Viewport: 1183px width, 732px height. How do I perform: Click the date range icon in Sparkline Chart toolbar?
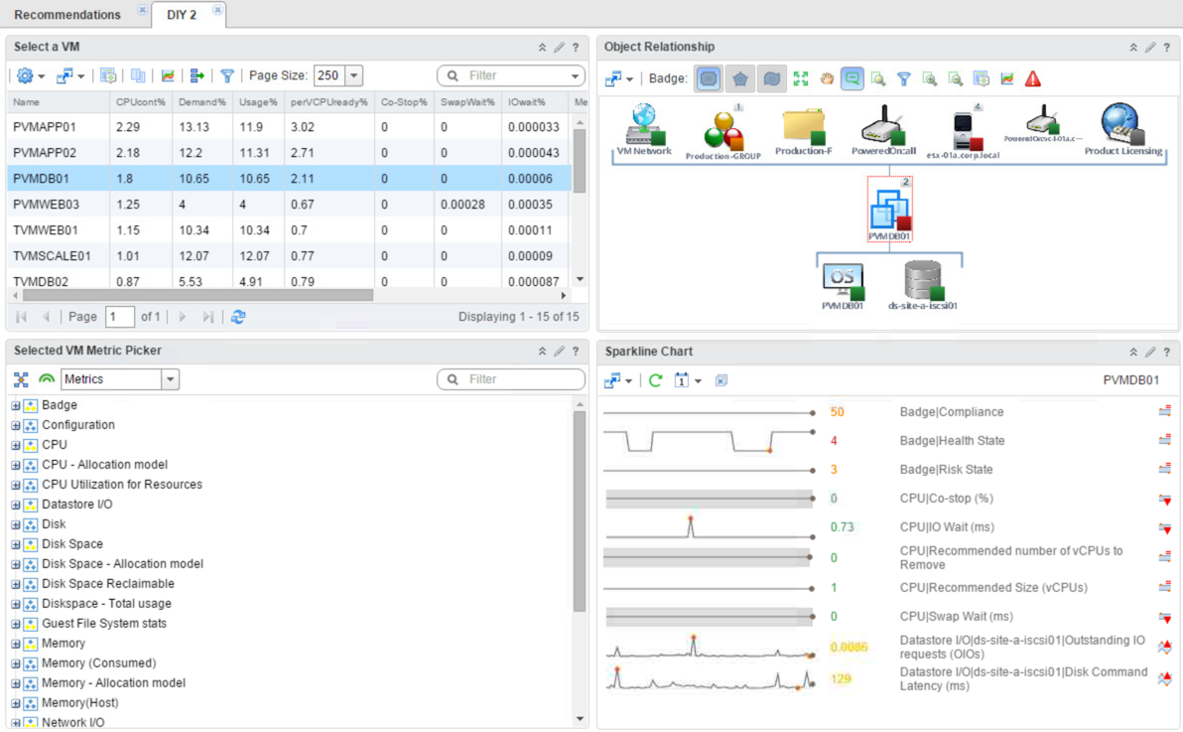(x=681, y=379)
